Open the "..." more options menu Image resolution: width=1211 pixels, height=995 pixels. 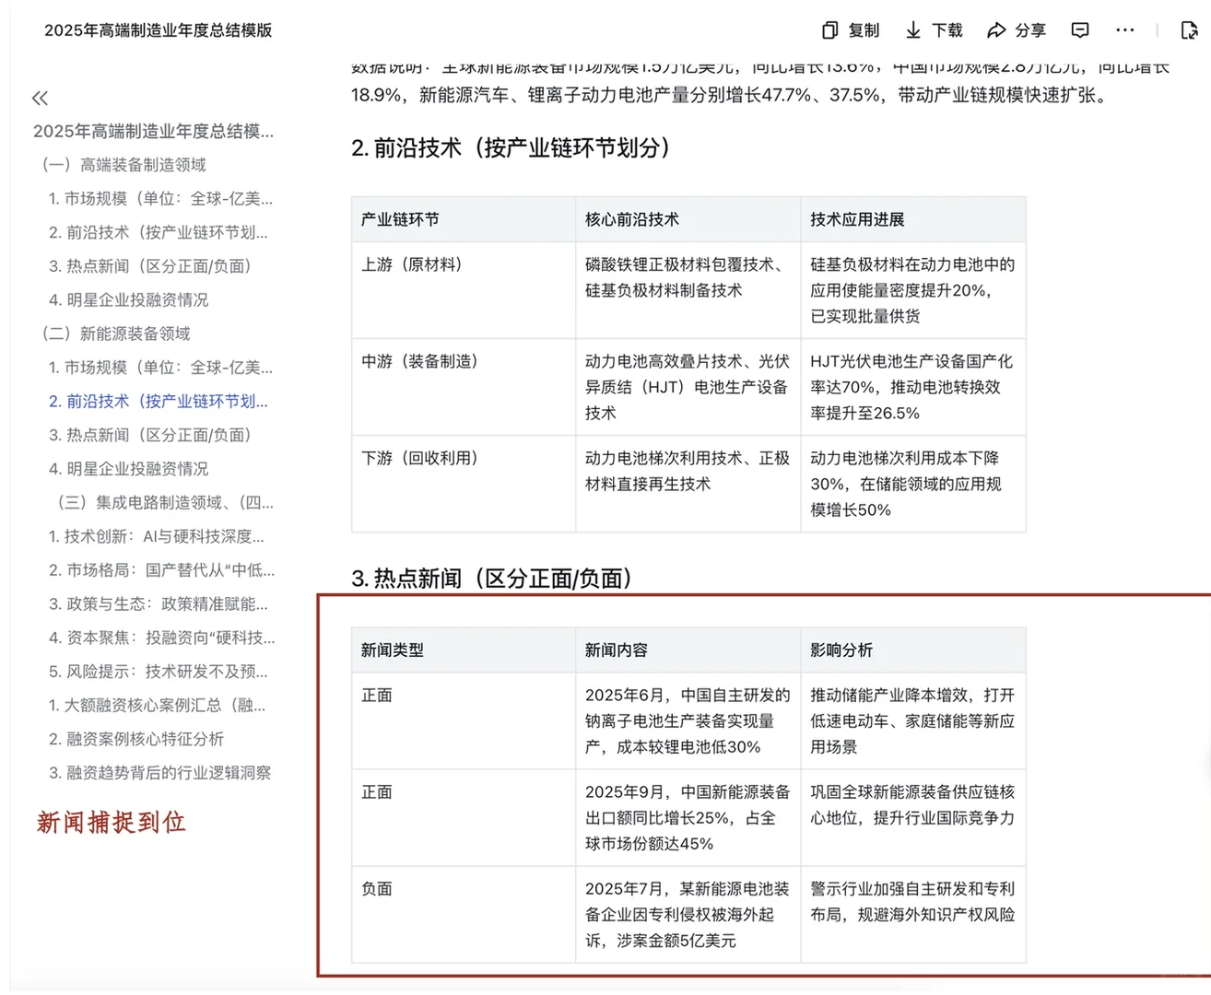[x=1124, y=30]
